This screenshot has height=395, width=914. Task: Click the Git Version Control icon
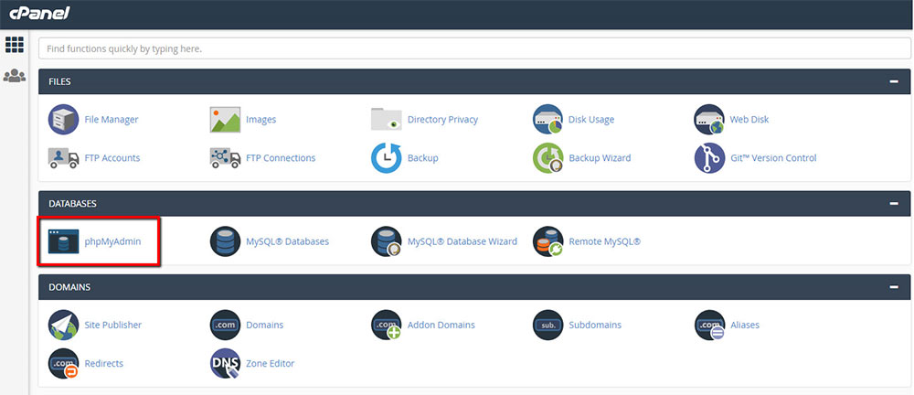709,158
